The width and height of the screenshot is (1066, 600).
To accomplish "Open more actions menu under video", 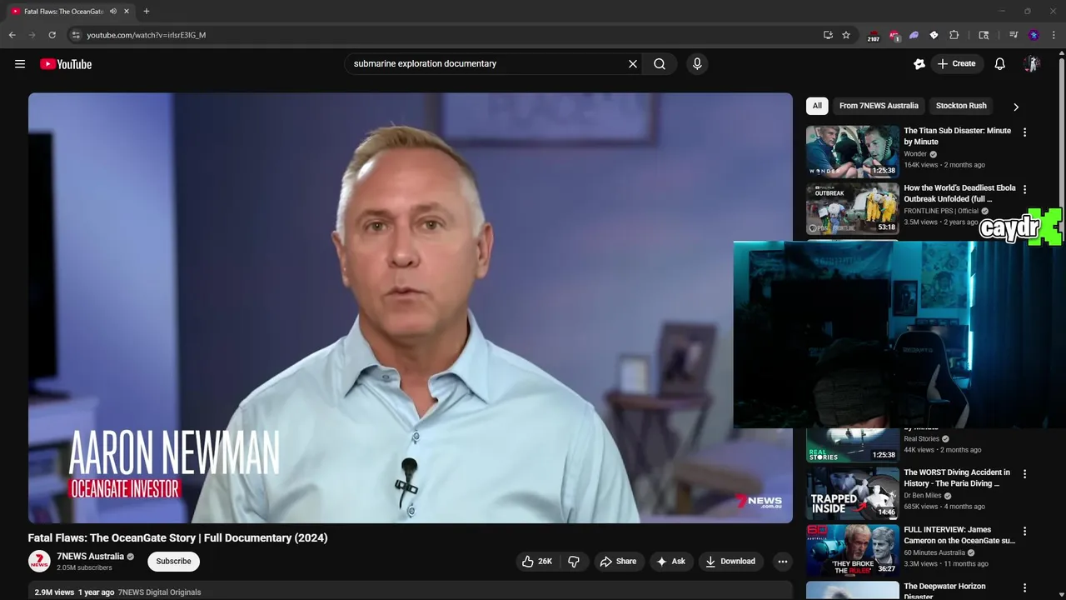I will pyautogui.click(x=783, y=562).
